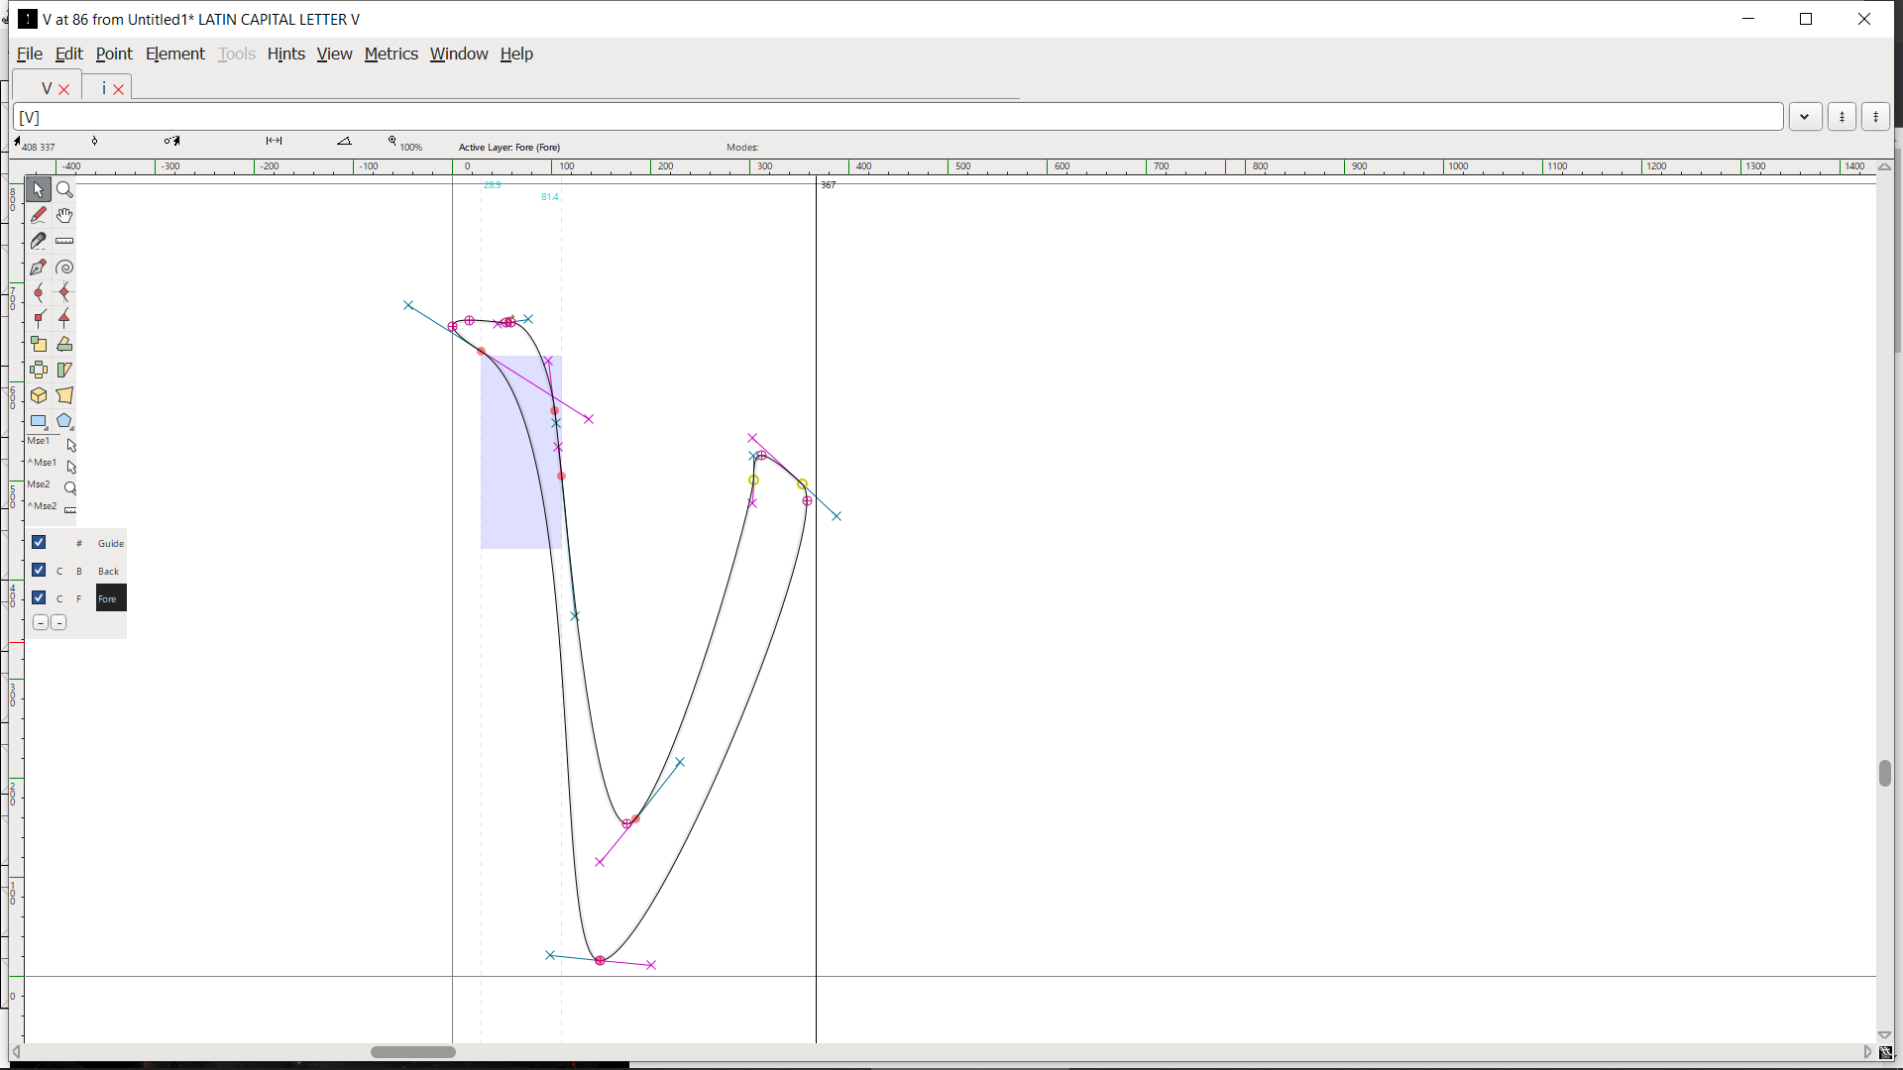Select the Spiro spiral tool
The image size is (1903, 1070).
point(64,267)
